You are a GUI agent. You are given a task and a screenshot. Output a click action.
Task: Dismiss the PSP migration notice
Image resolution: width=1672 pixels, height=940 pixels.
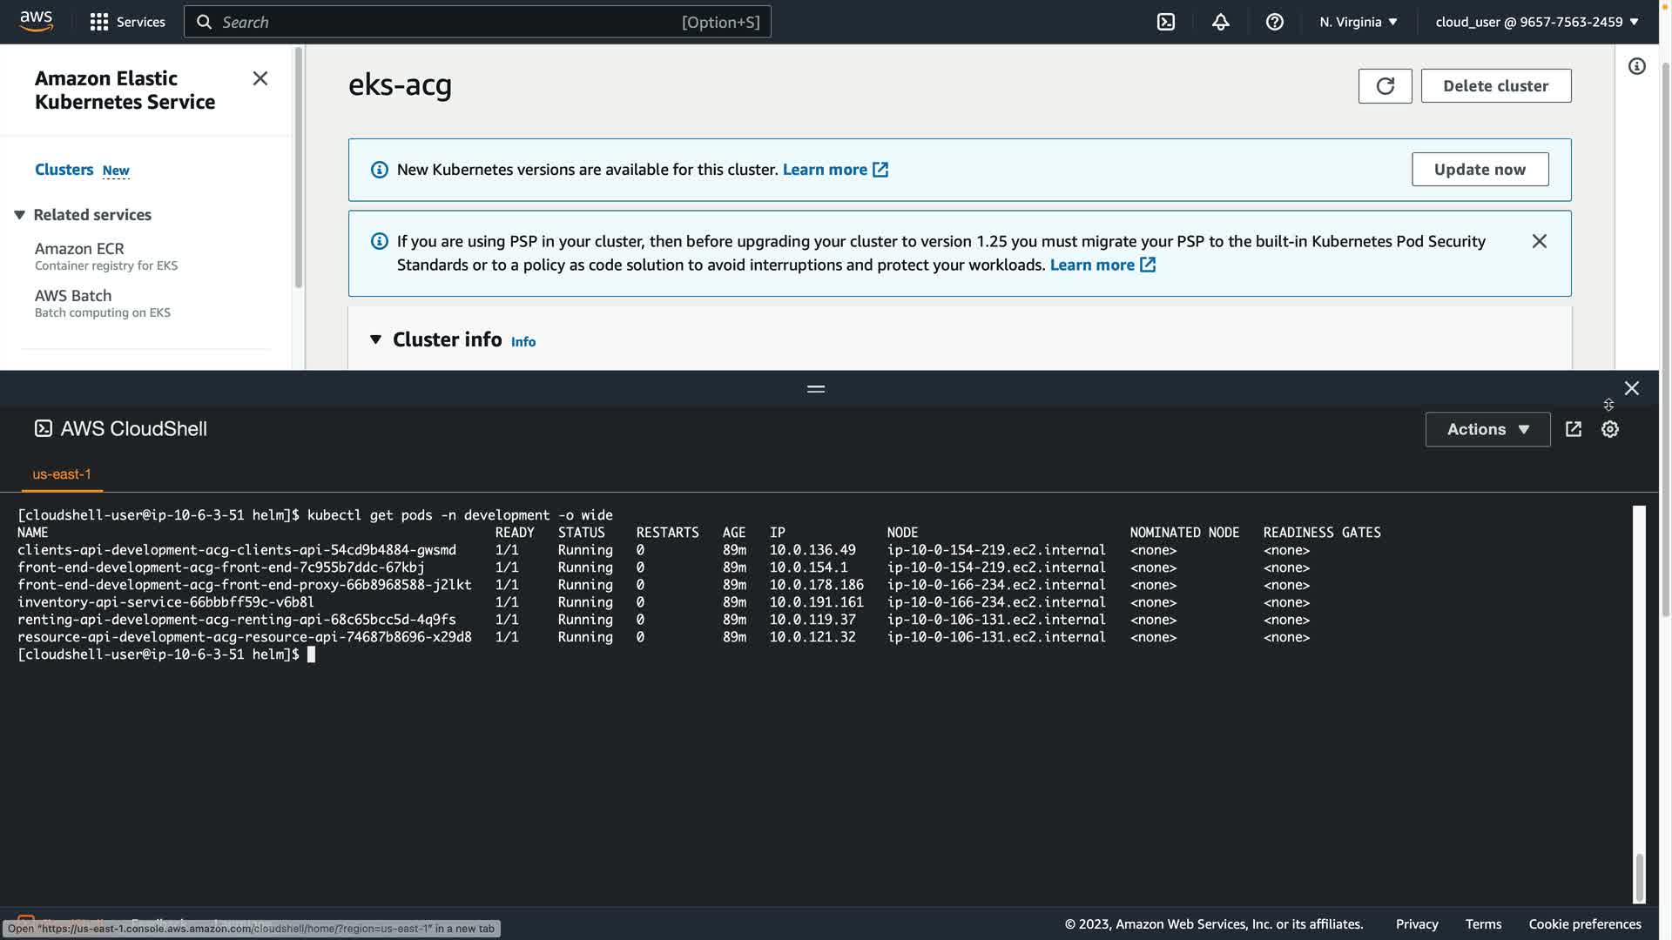1539,241
